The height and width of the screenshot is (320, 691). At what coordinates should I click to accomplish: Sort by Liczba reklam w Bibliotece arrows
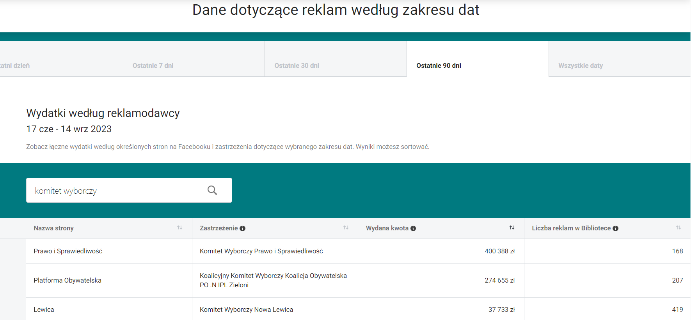tap(678, 228)
